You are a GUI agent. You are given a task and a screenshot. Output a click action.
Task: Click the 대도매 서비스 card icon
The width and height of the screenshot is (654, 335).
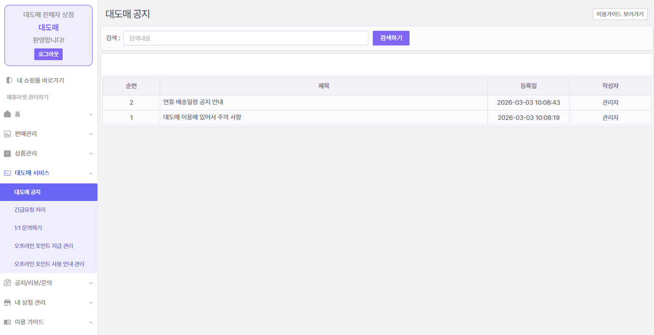point(7,173)
